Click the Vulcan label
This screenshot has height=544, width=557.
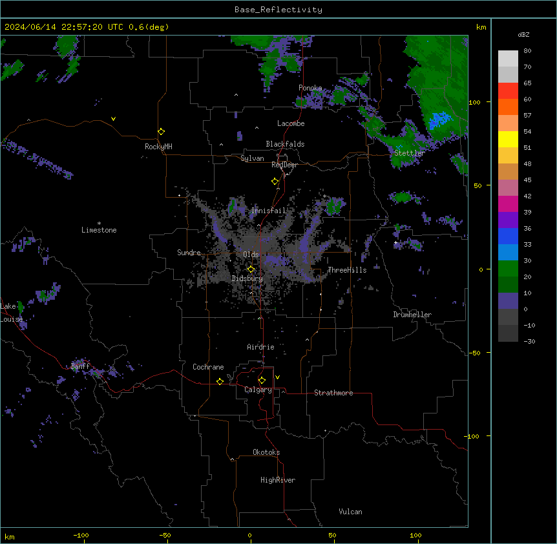click(x=351, y=512)
